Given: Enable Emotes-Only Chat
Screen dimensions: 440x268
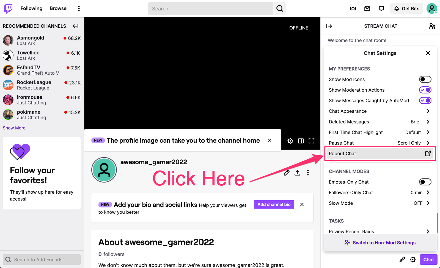Looking at the screenshot, I should pyautogui.click(x=425, y=182).
